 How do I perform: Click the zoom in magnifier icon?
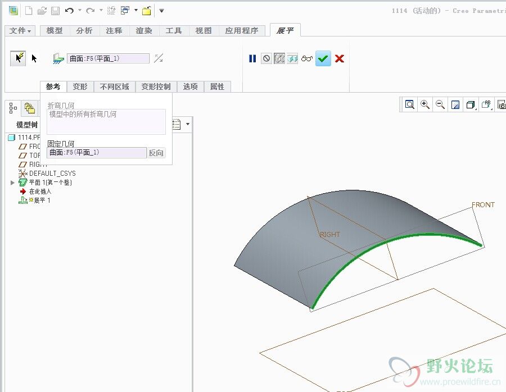[425, 104]
